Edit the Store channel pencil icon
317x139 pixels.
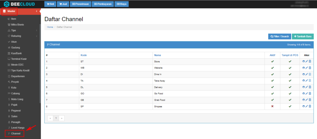[307, 61]
